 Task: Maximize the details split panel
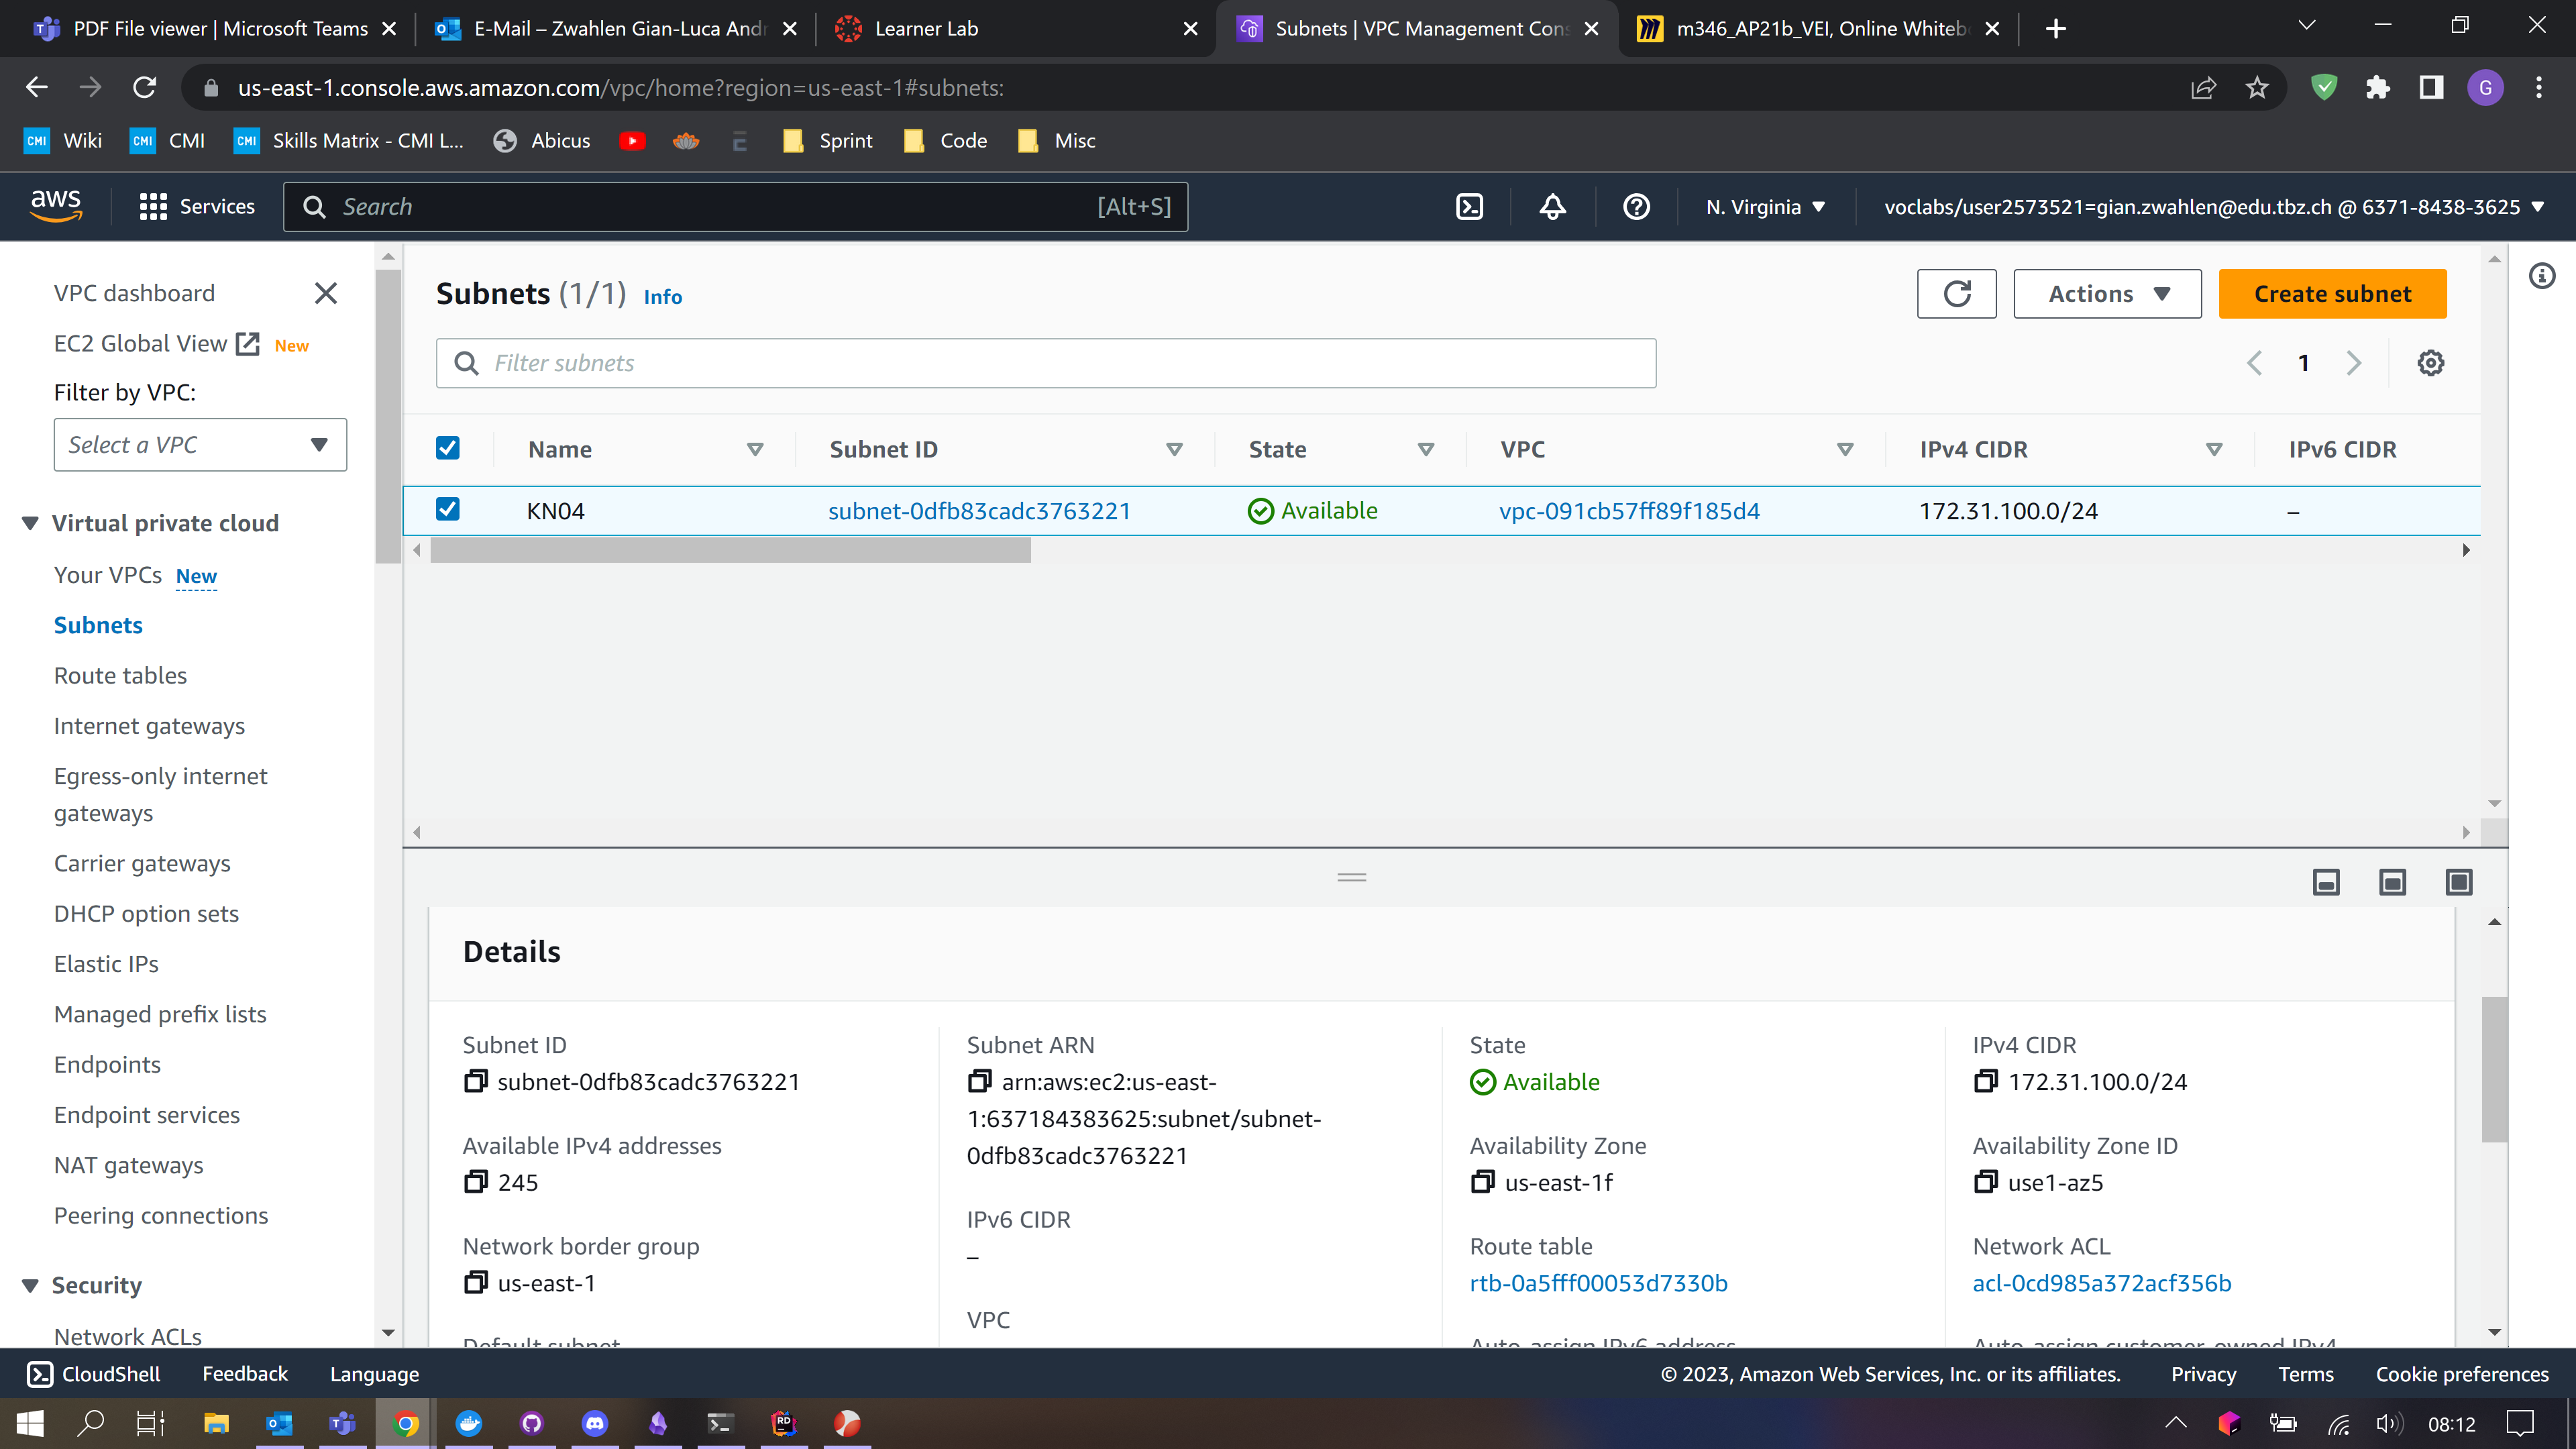[2458, 882]
